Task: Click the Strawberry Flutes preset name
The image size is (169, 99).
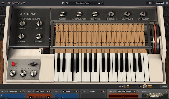Action: tap(83, 3)
